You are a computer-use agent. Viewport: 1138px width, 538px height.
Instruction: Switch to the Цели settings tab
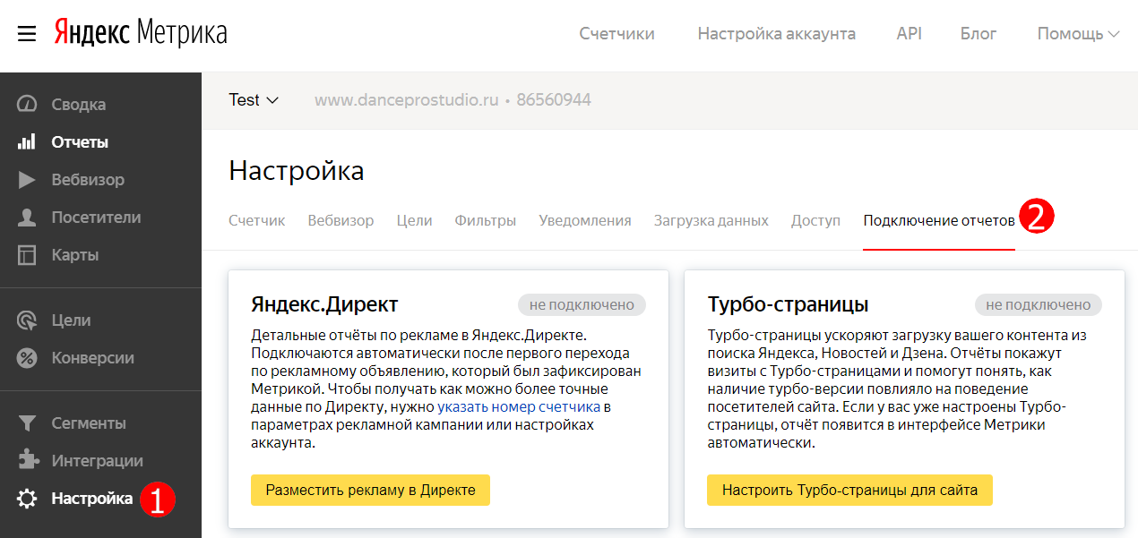[414, 220]
